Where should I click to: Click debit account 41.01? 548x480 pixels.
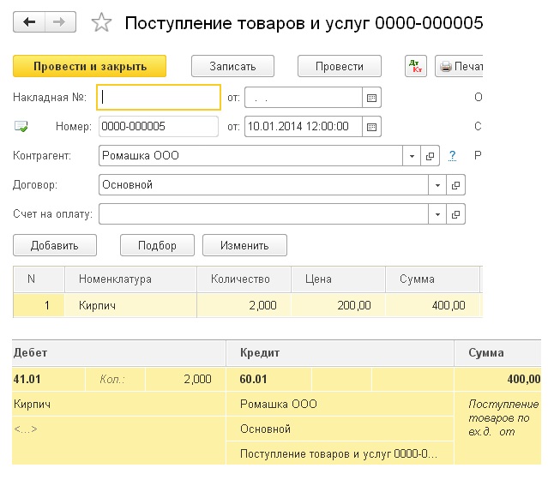[49, 379]
